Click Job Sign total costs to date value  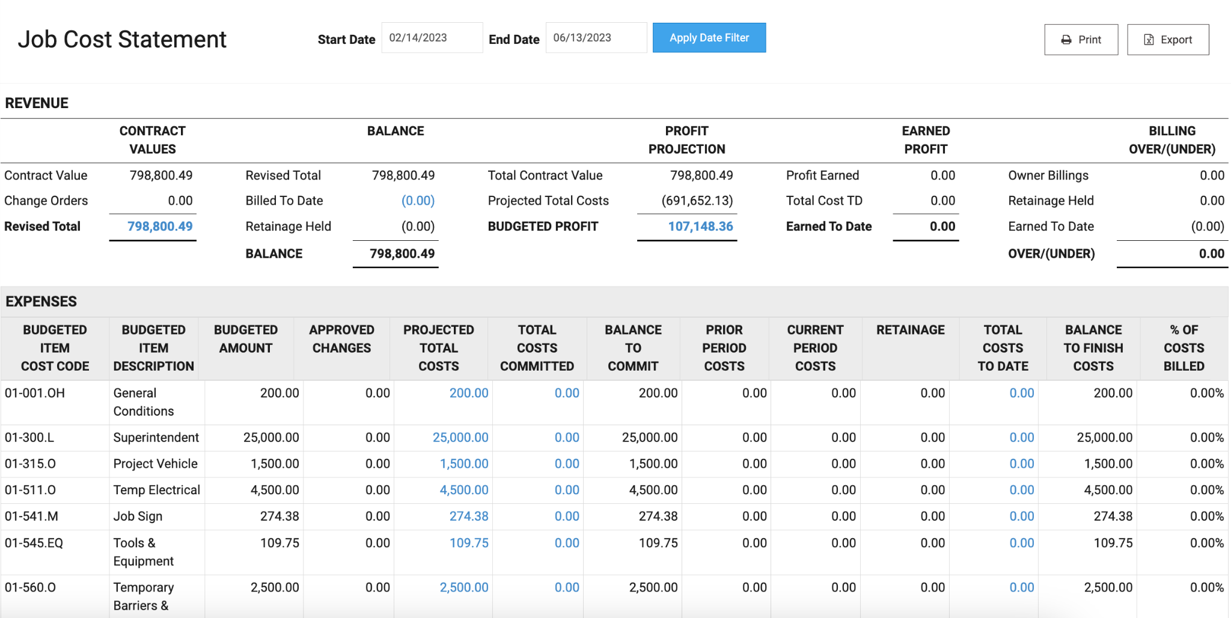pos(1022,516)
